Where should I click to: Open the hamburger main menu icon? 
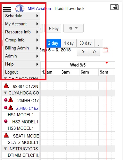[x=7, y=9]
